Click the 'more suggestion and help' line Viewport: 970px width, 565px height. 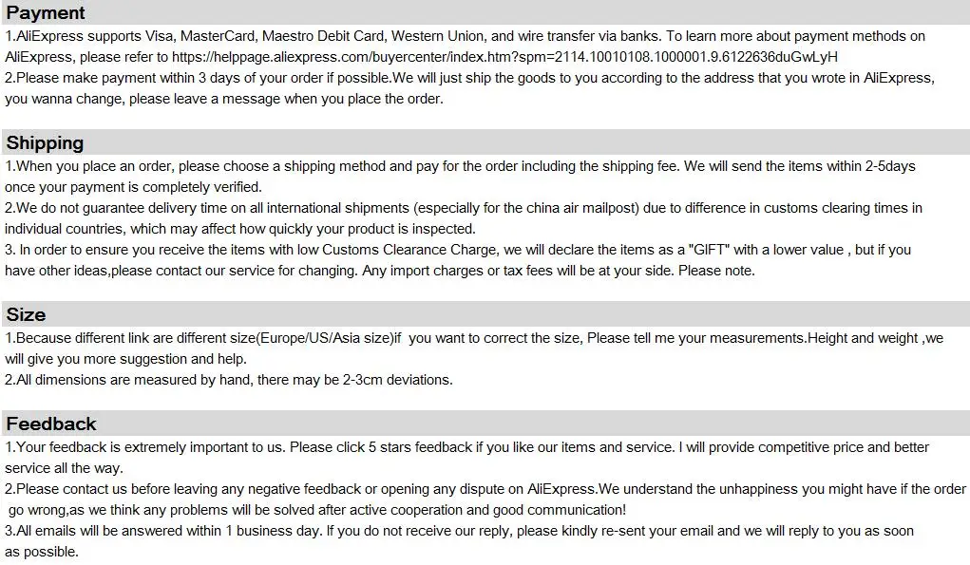pos(125,359)
